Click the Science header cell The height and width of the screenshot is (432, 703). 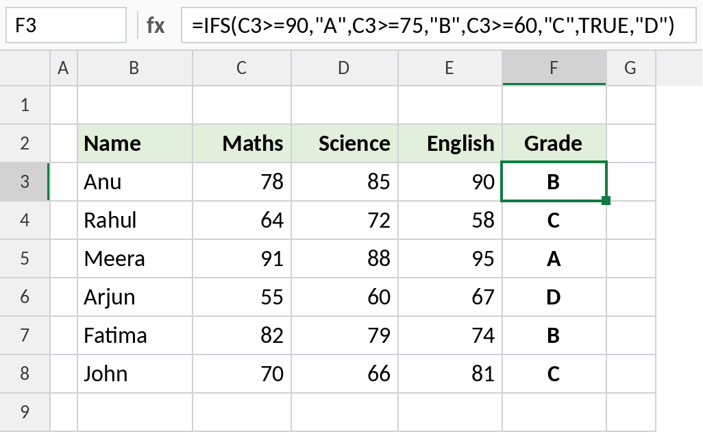pos(345,143)
